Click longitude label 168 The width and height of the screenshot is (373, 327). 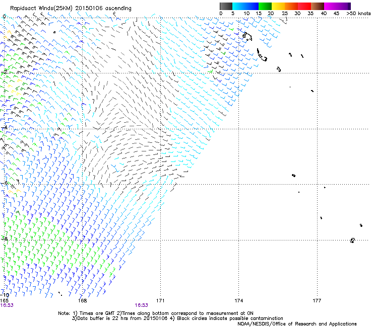83,301
